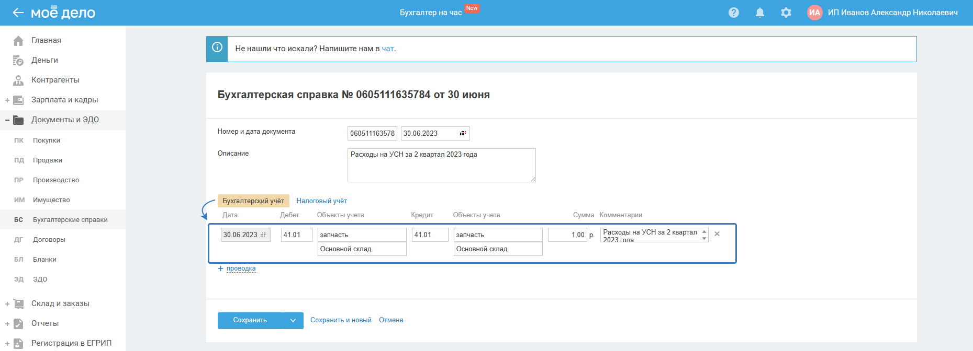Click the Отчеты sidebar icon
This screenshot has width=973, height=351.
(x=18, y=324)
